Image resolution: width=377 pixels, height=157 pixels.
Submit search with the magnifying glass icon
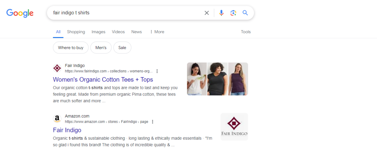coord(245,13)
